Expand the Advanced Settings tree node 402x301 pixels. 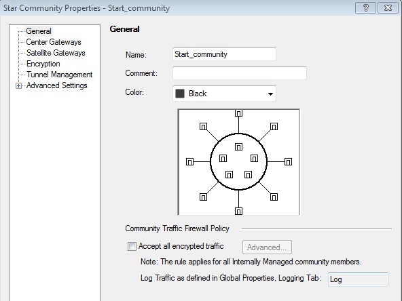18,85
